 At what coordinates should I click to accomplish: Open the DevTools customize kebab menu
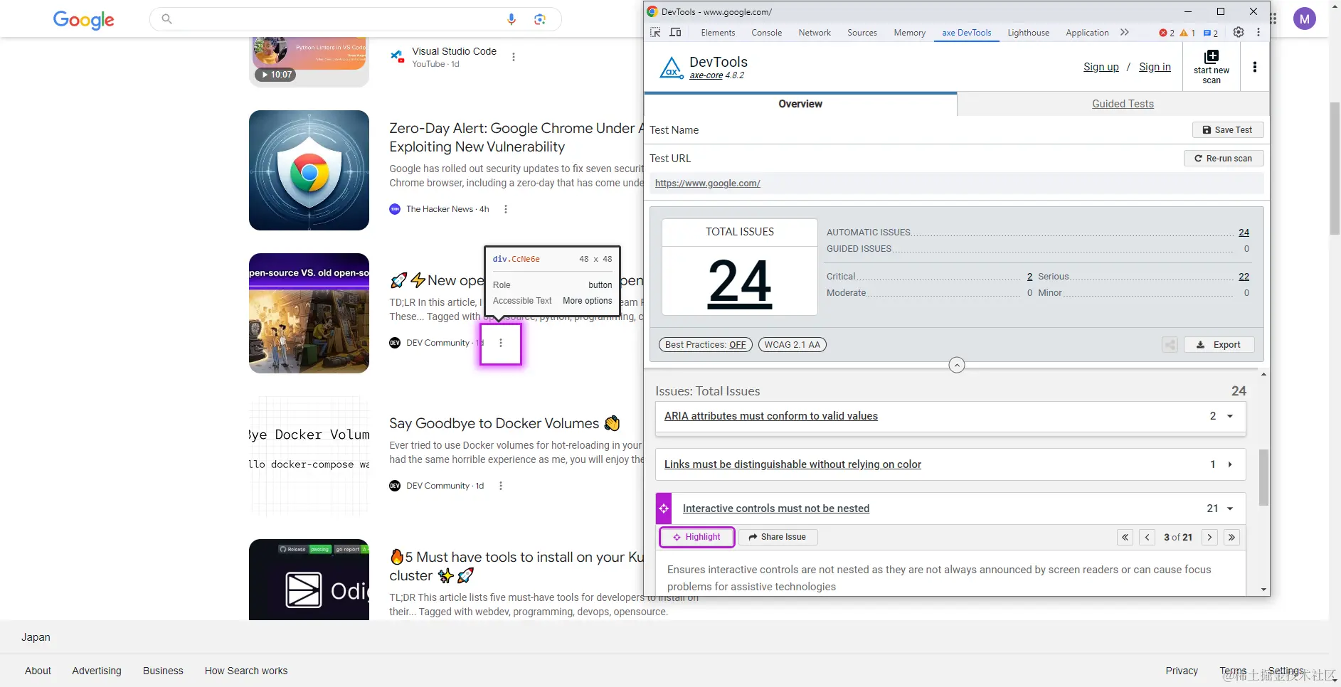pos(1258,33)
